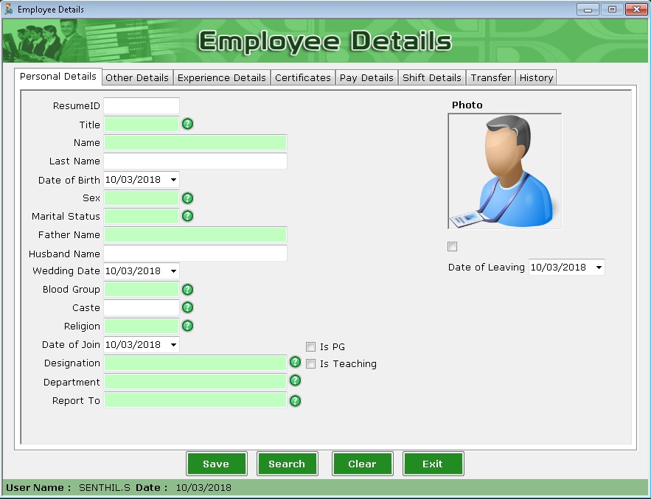The height and width of the screenshot is (499, 651).
Task: Click the Sex field help icon
Action: pos(187,198)
